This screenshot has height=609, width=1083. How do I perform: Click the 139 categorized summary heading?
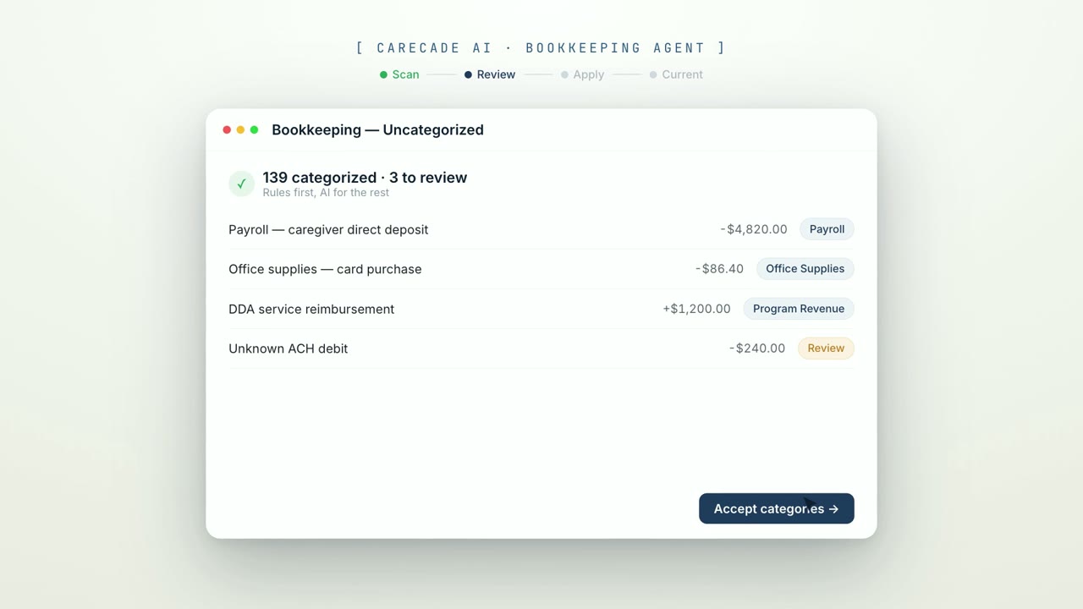coord(365,178)
